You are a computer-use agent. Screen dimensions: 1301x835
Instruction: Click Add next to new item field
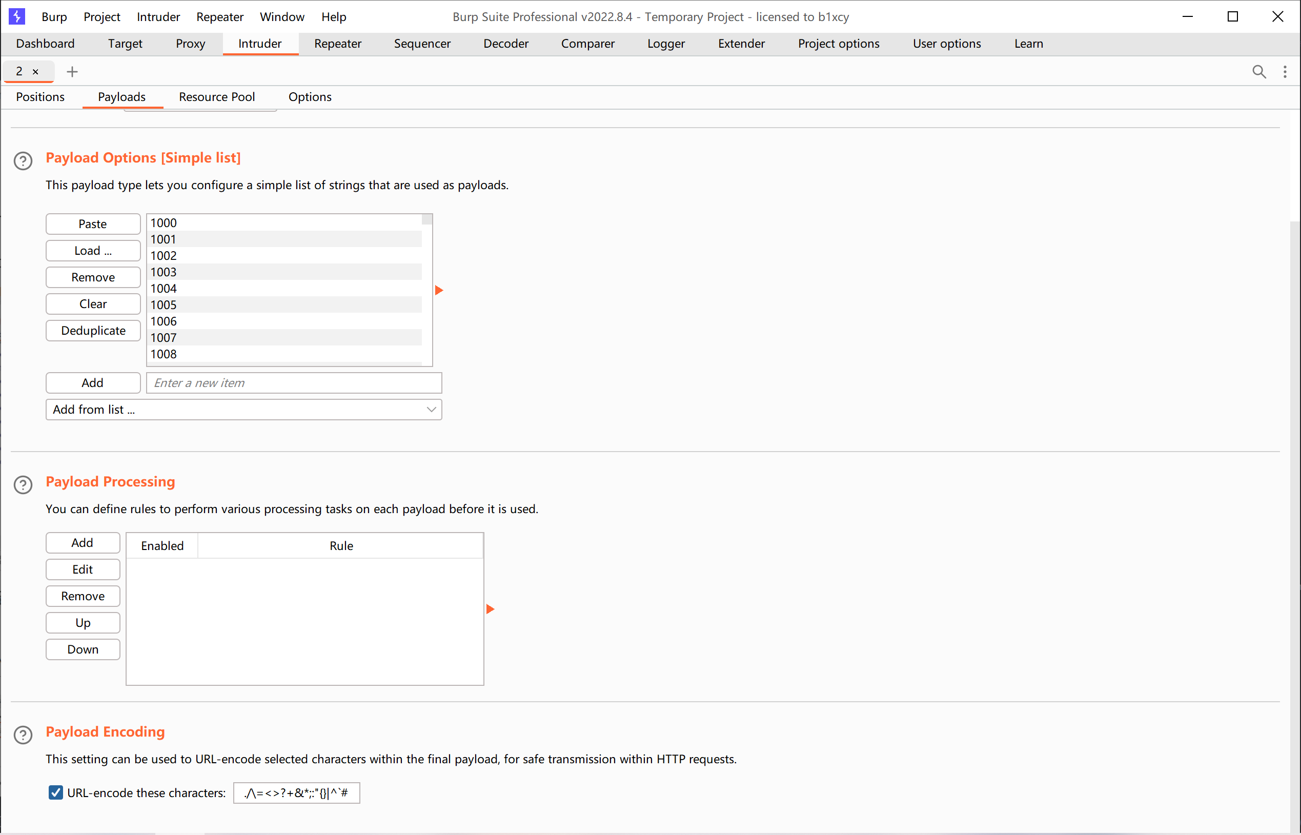click(x=93, y=383)
